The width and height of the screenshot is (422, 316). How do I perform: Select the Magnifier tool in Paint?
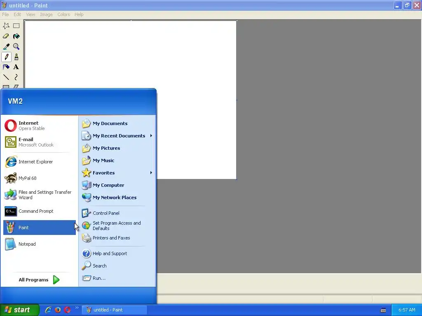point(16,46)
